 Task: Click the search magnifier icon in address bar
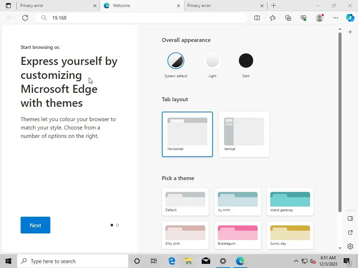44,18
